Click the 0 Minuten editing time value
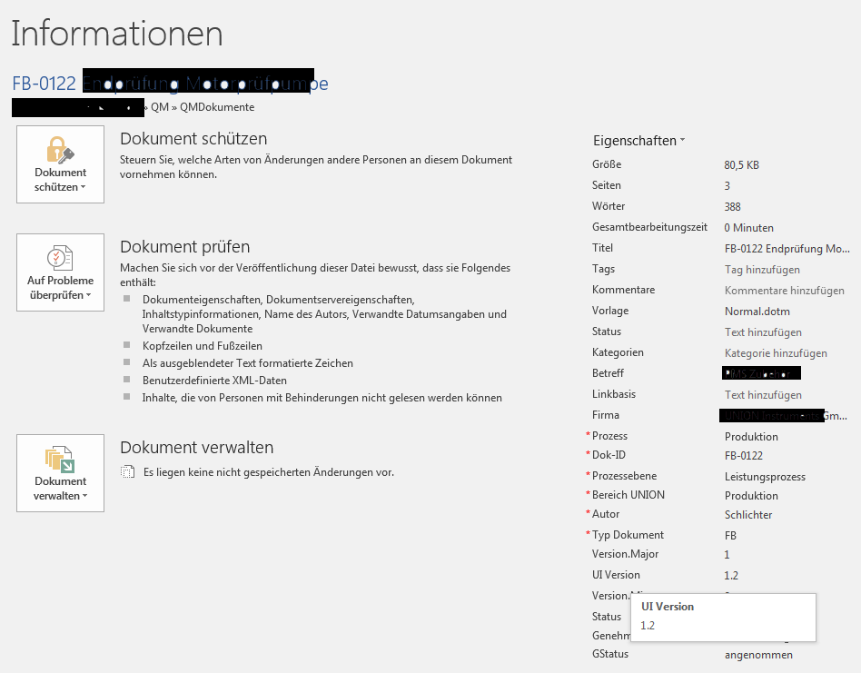The image size is (861, 673). (748, 228)
